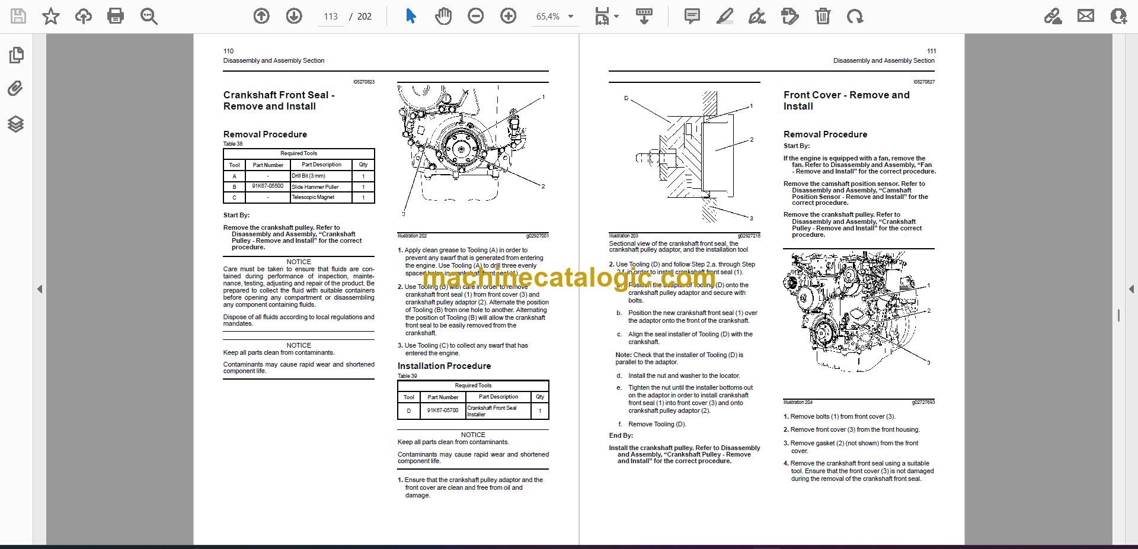The width and height of the screenshot is (1138, 549).
Task: Expand the left navigation pane arrow
Action: point(40,289)
